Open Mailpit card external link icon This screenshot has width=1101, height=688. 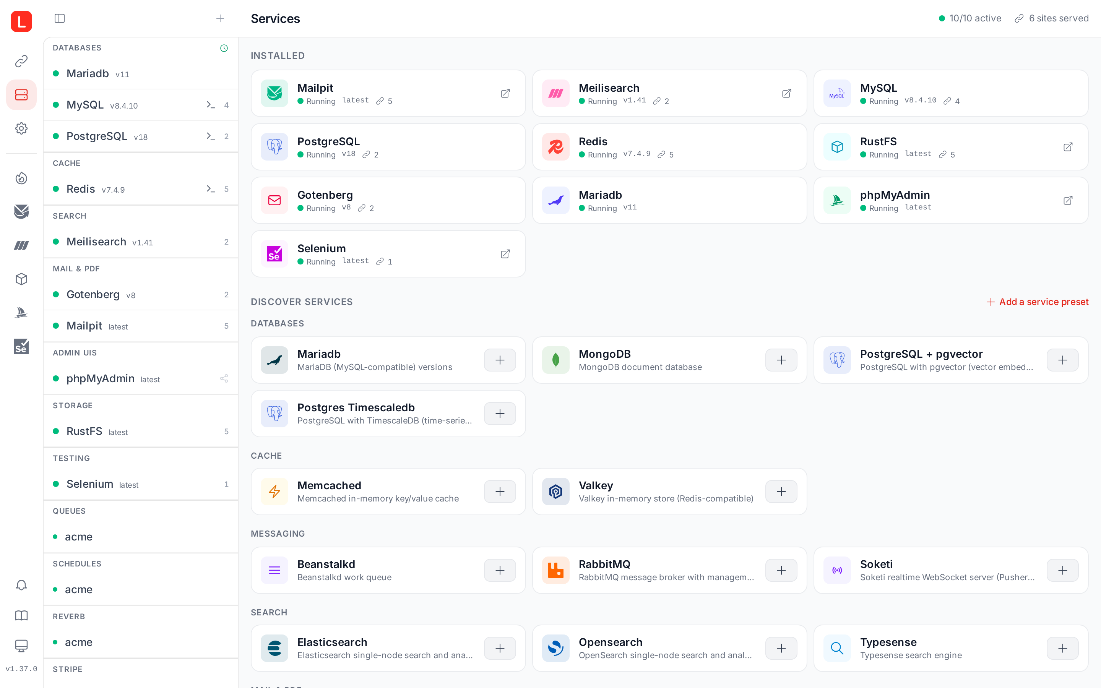[x=505, y=93]
